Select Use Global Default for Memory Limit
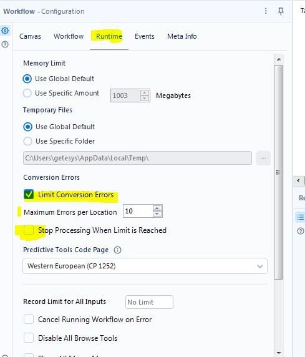Image resolution: width=305 pixels, height=357 pixels. [x=27, y=79]
